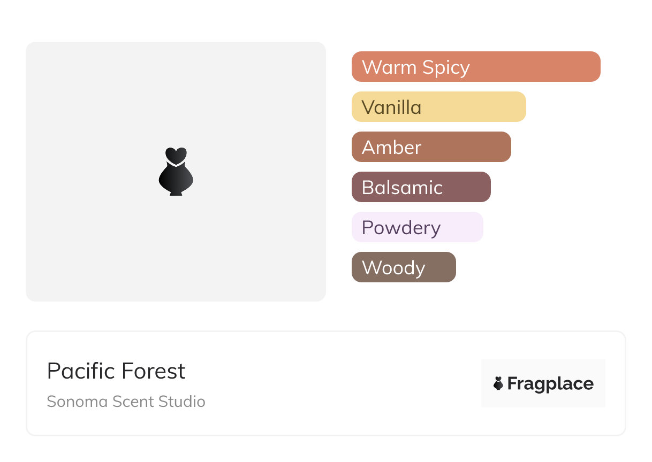Screen dimensions: 652x462
Task: Click the Fragplace wordmark text
Action: tap(550, 383)
